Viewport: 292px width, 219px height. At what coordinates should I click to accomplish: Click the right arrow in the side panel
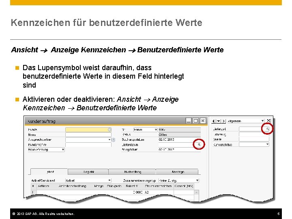[x=224, y=121]
